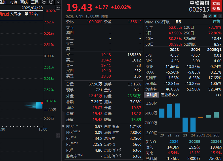Click the WP monitor icon

click(58, 8)
